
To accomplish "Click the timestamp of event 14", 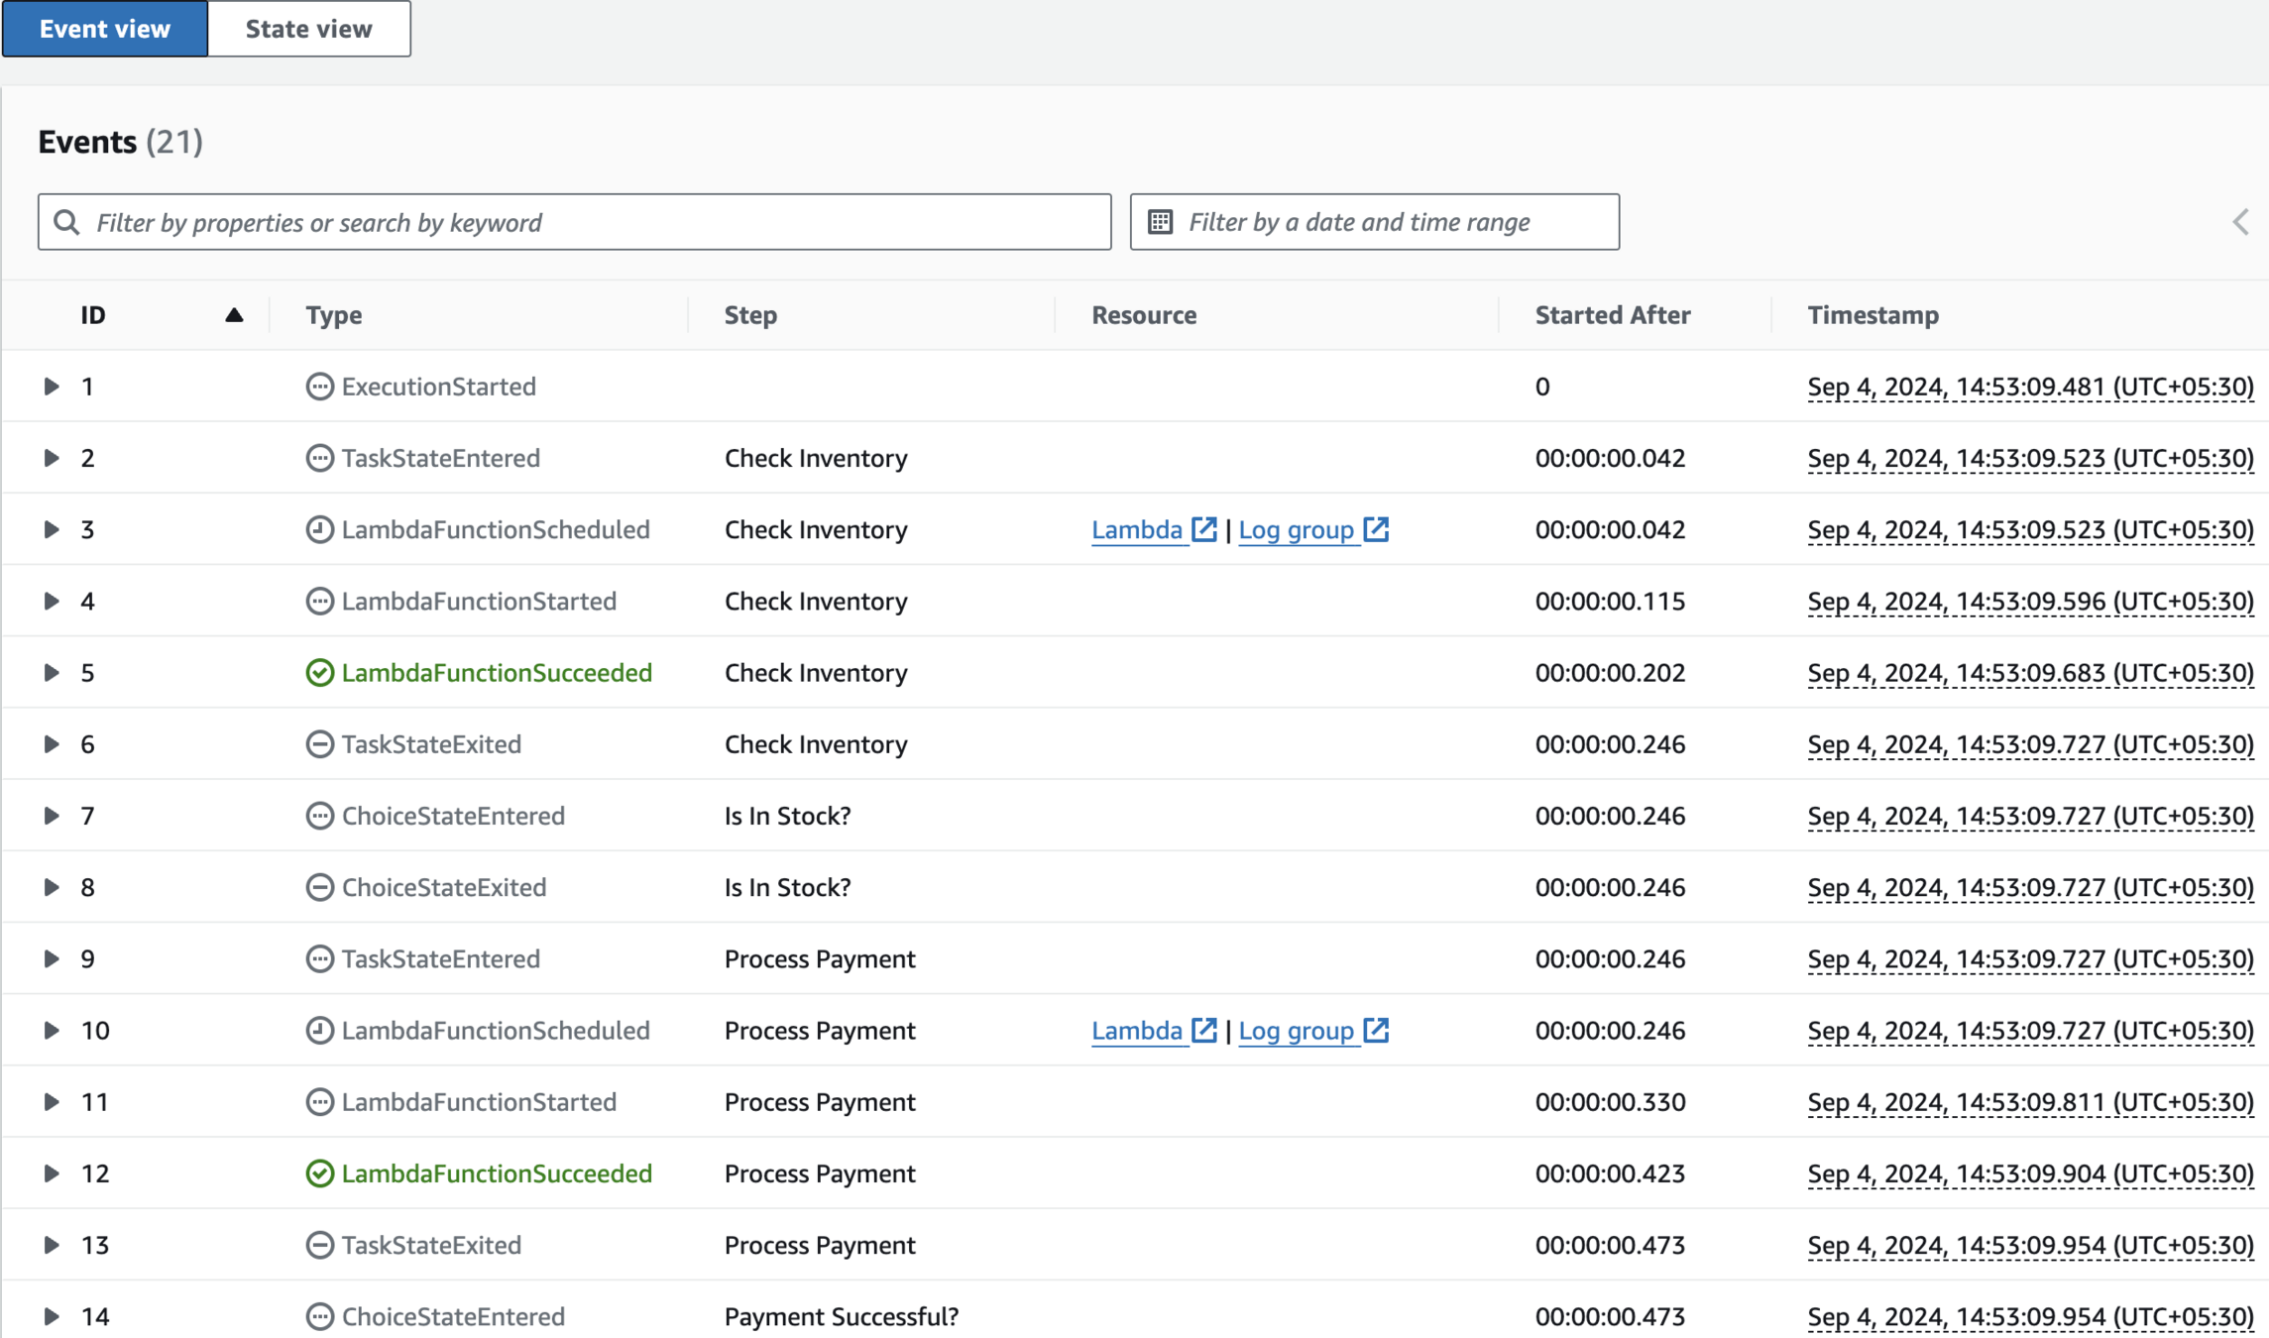I will coord(2029,1316).
